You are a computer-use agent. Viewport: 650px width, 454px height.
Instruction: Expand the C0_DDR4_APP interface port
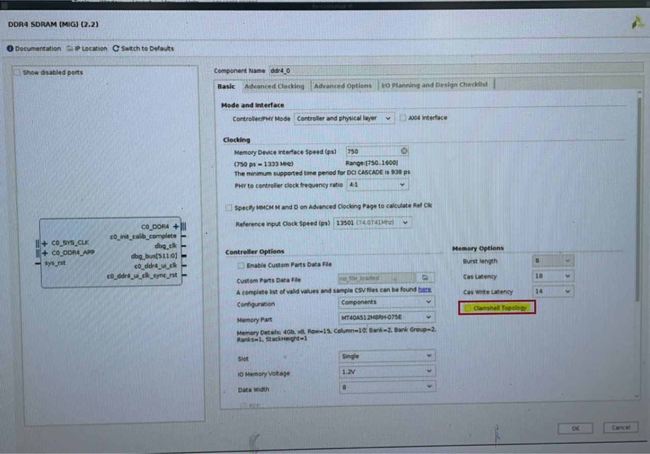(45, 252)
